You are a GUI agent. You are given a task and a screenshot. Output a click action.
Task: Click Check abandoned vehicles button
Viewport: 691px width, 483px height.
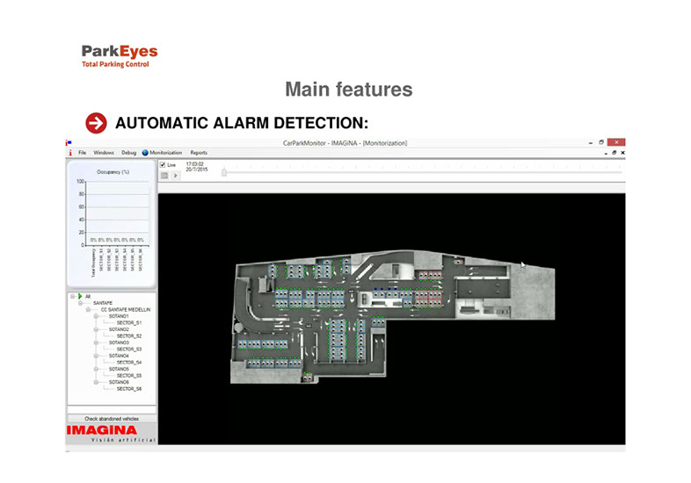(112, 419)
